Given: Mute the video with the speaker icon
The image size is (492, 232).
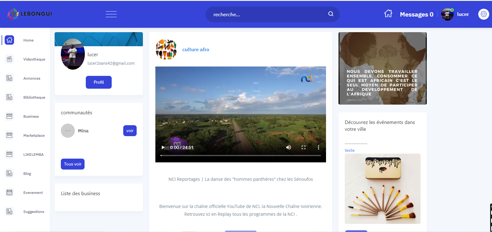Looking at the screenshot, I should [x=289, y=147].
